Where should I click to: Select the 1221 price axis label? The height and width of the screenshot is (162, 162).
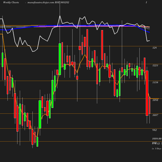pyautogui.click(x=155, y=65)
